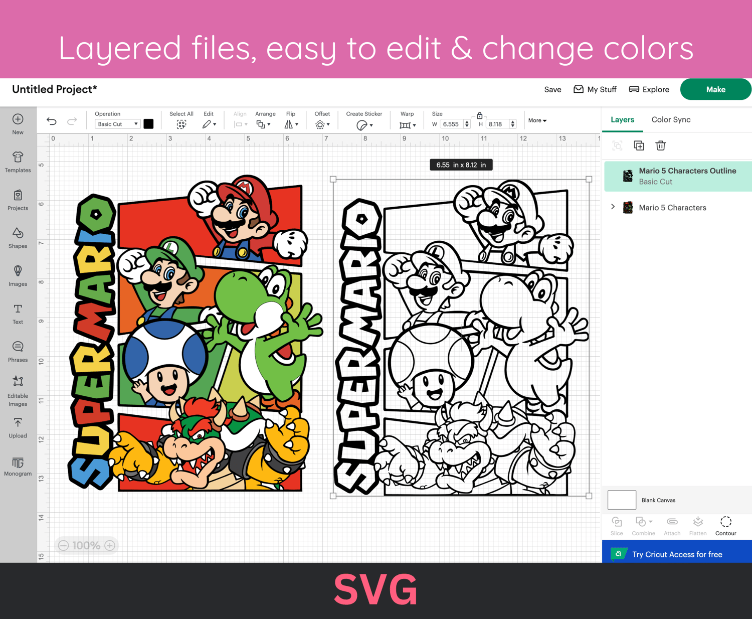Zoom out with the minus button
Screen dimensions: 752x619
(x=63, y=545)
